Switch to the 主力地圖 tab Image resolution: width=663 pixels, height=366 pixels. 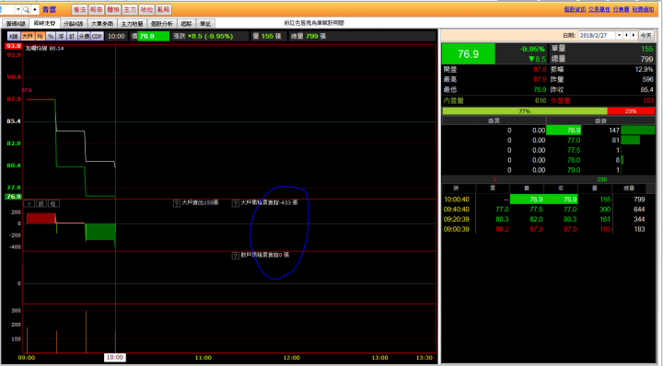[132, 24]
